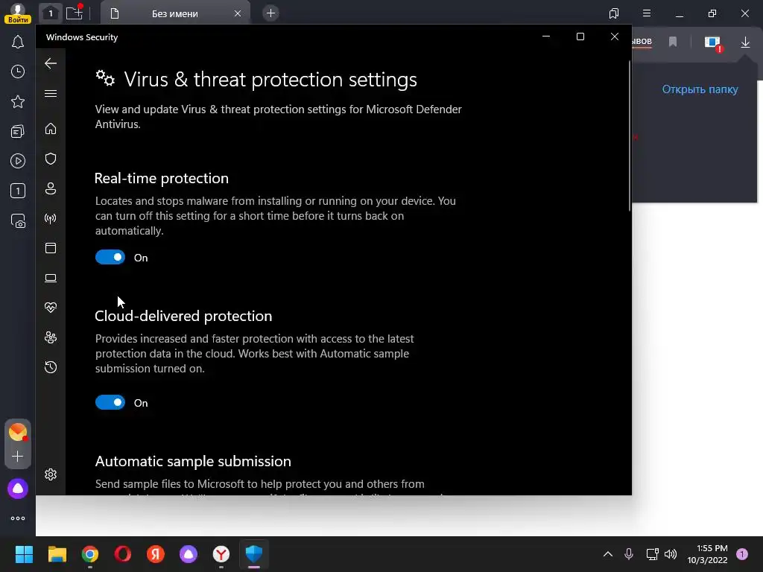Launch Opera from taskbar
The width and height of the screenshot is (763, 572).
(x=123, y=554)
